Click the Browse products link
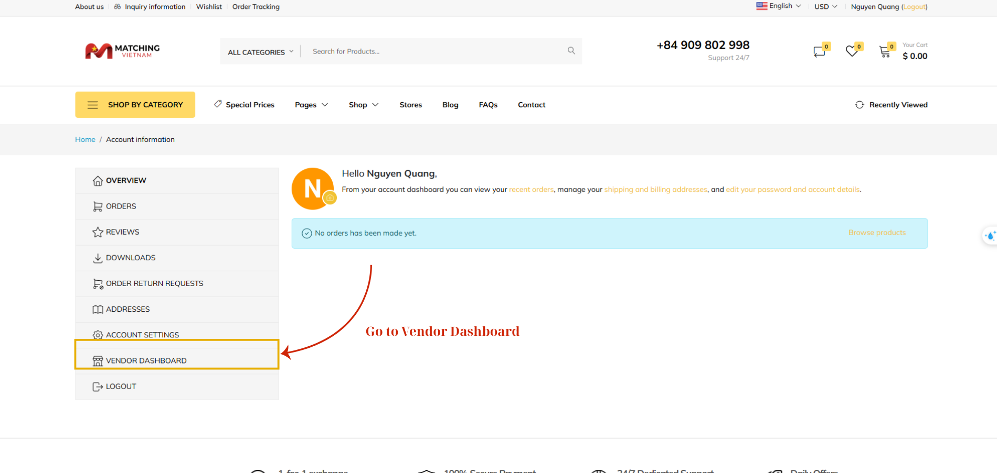This screenshot has width=997, height=473. coord(877,233)
